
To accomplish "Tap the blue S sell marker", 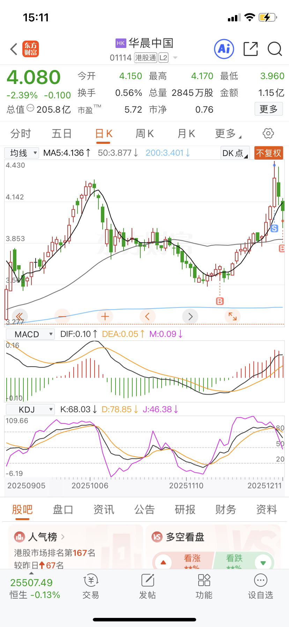I will click(274, 228).
